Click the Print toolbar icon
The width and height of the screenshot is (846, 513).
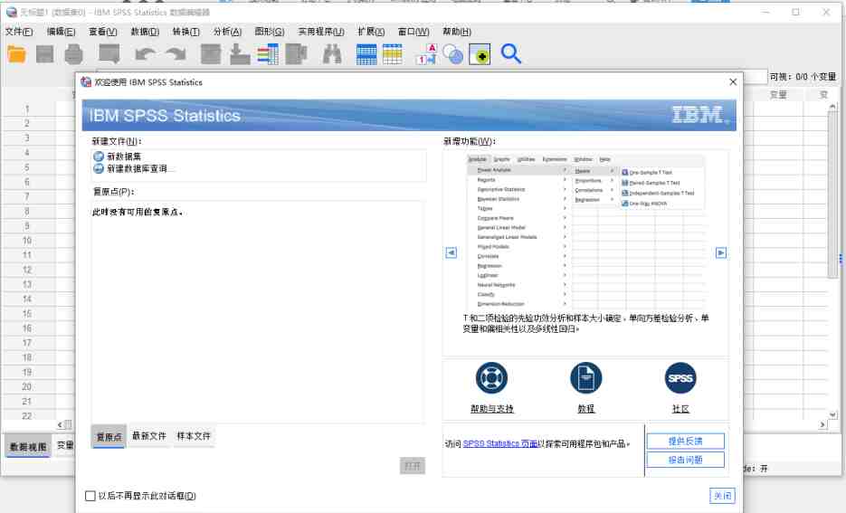(74, 54)
